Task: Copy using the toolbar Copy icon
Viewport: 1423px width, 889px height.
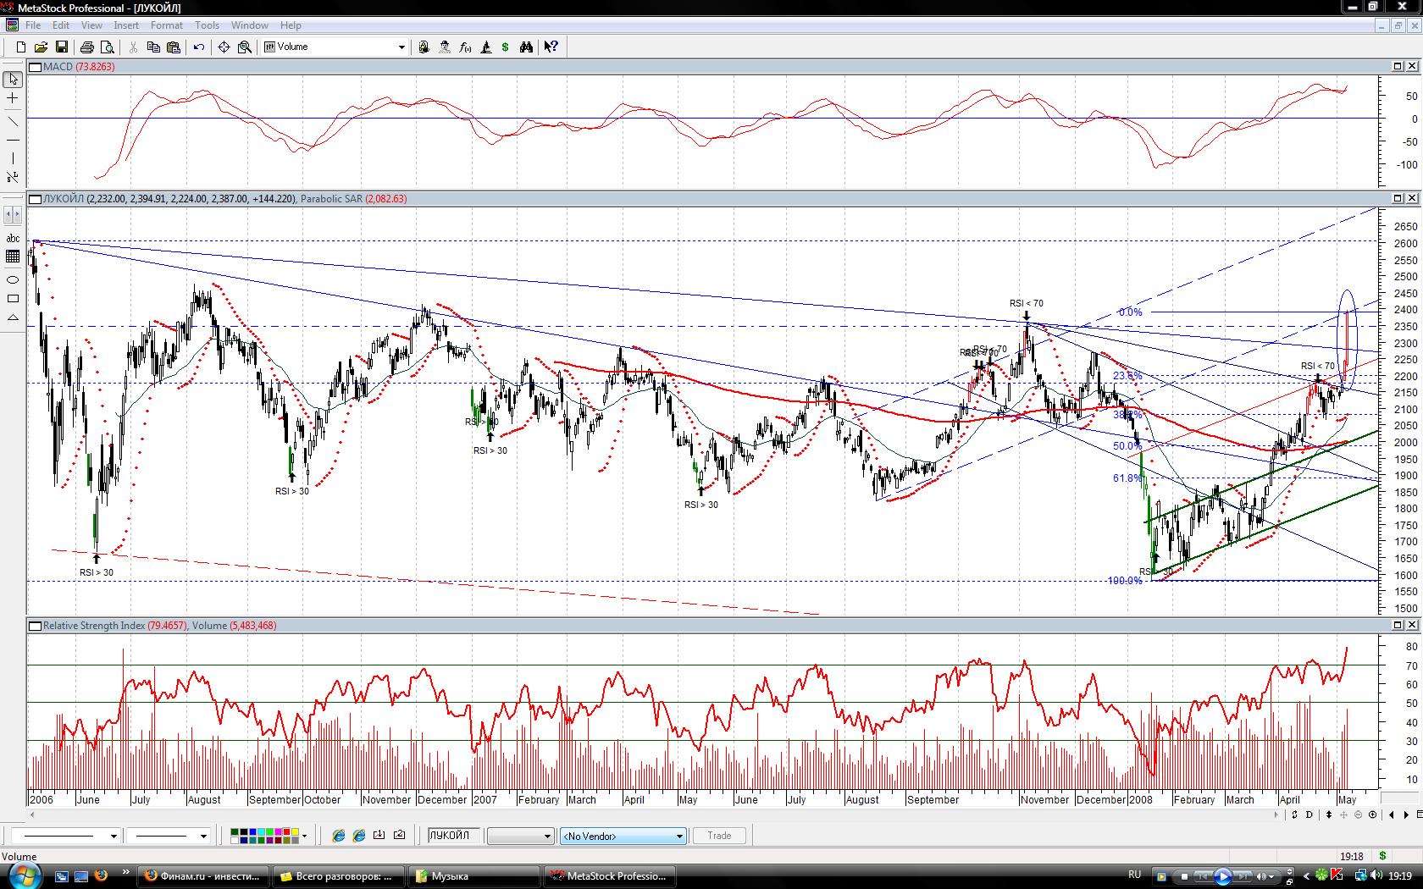Action: point(153,47)
